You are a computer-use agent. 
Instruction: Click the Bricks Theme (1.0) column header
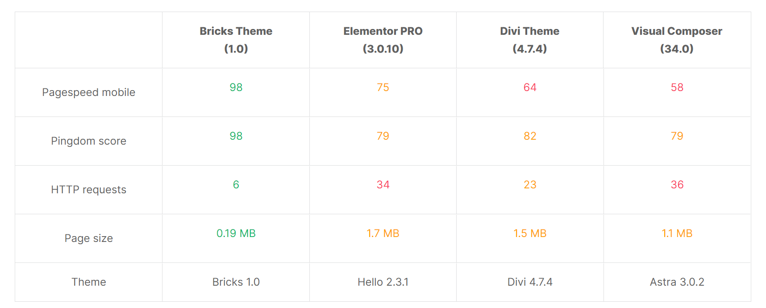236,40
